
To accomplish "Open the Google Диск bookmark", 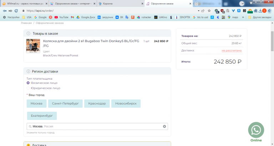I will [86, 17].
